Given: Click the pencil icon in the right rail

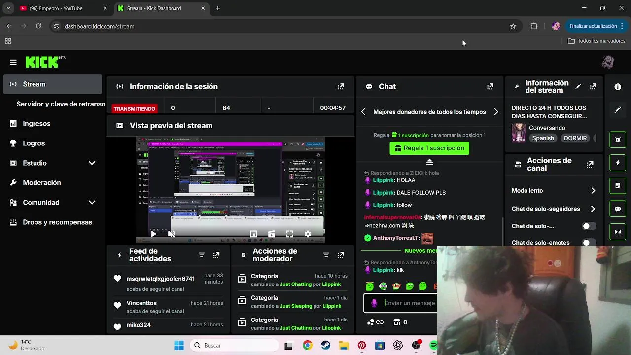Looking at the screenshot, I should click(618, 110).
